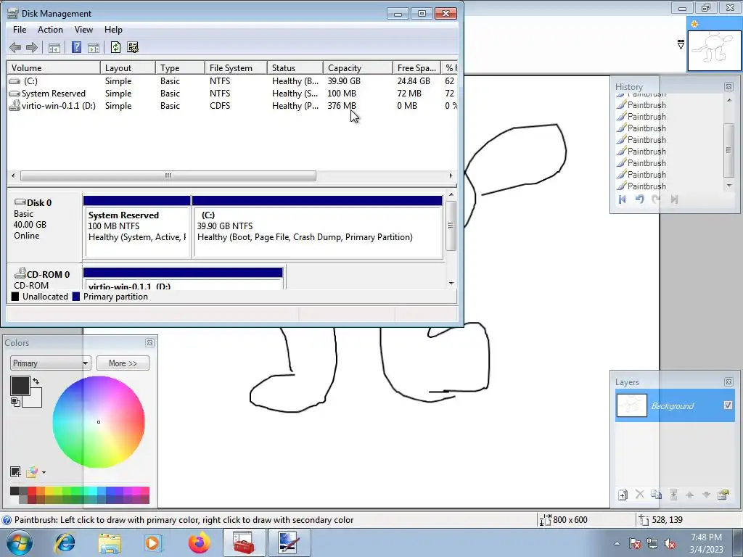Click the primary color dark swatch

(20, 386)
